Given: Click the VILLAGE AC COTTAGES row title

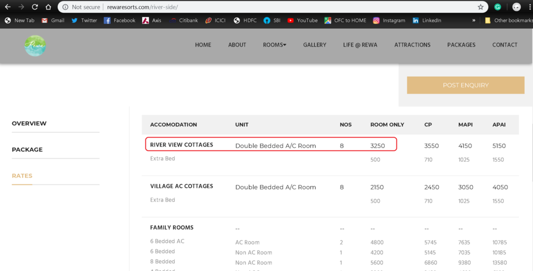Looking at the screenshot, I should point(182,187).
